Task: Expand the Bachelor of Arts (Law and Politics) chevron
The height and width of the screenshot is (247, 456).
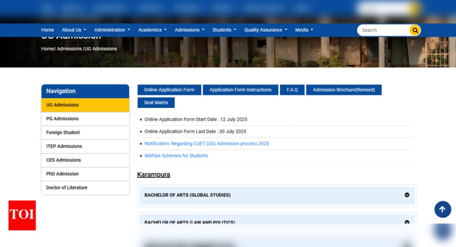Action: (407, 222)
